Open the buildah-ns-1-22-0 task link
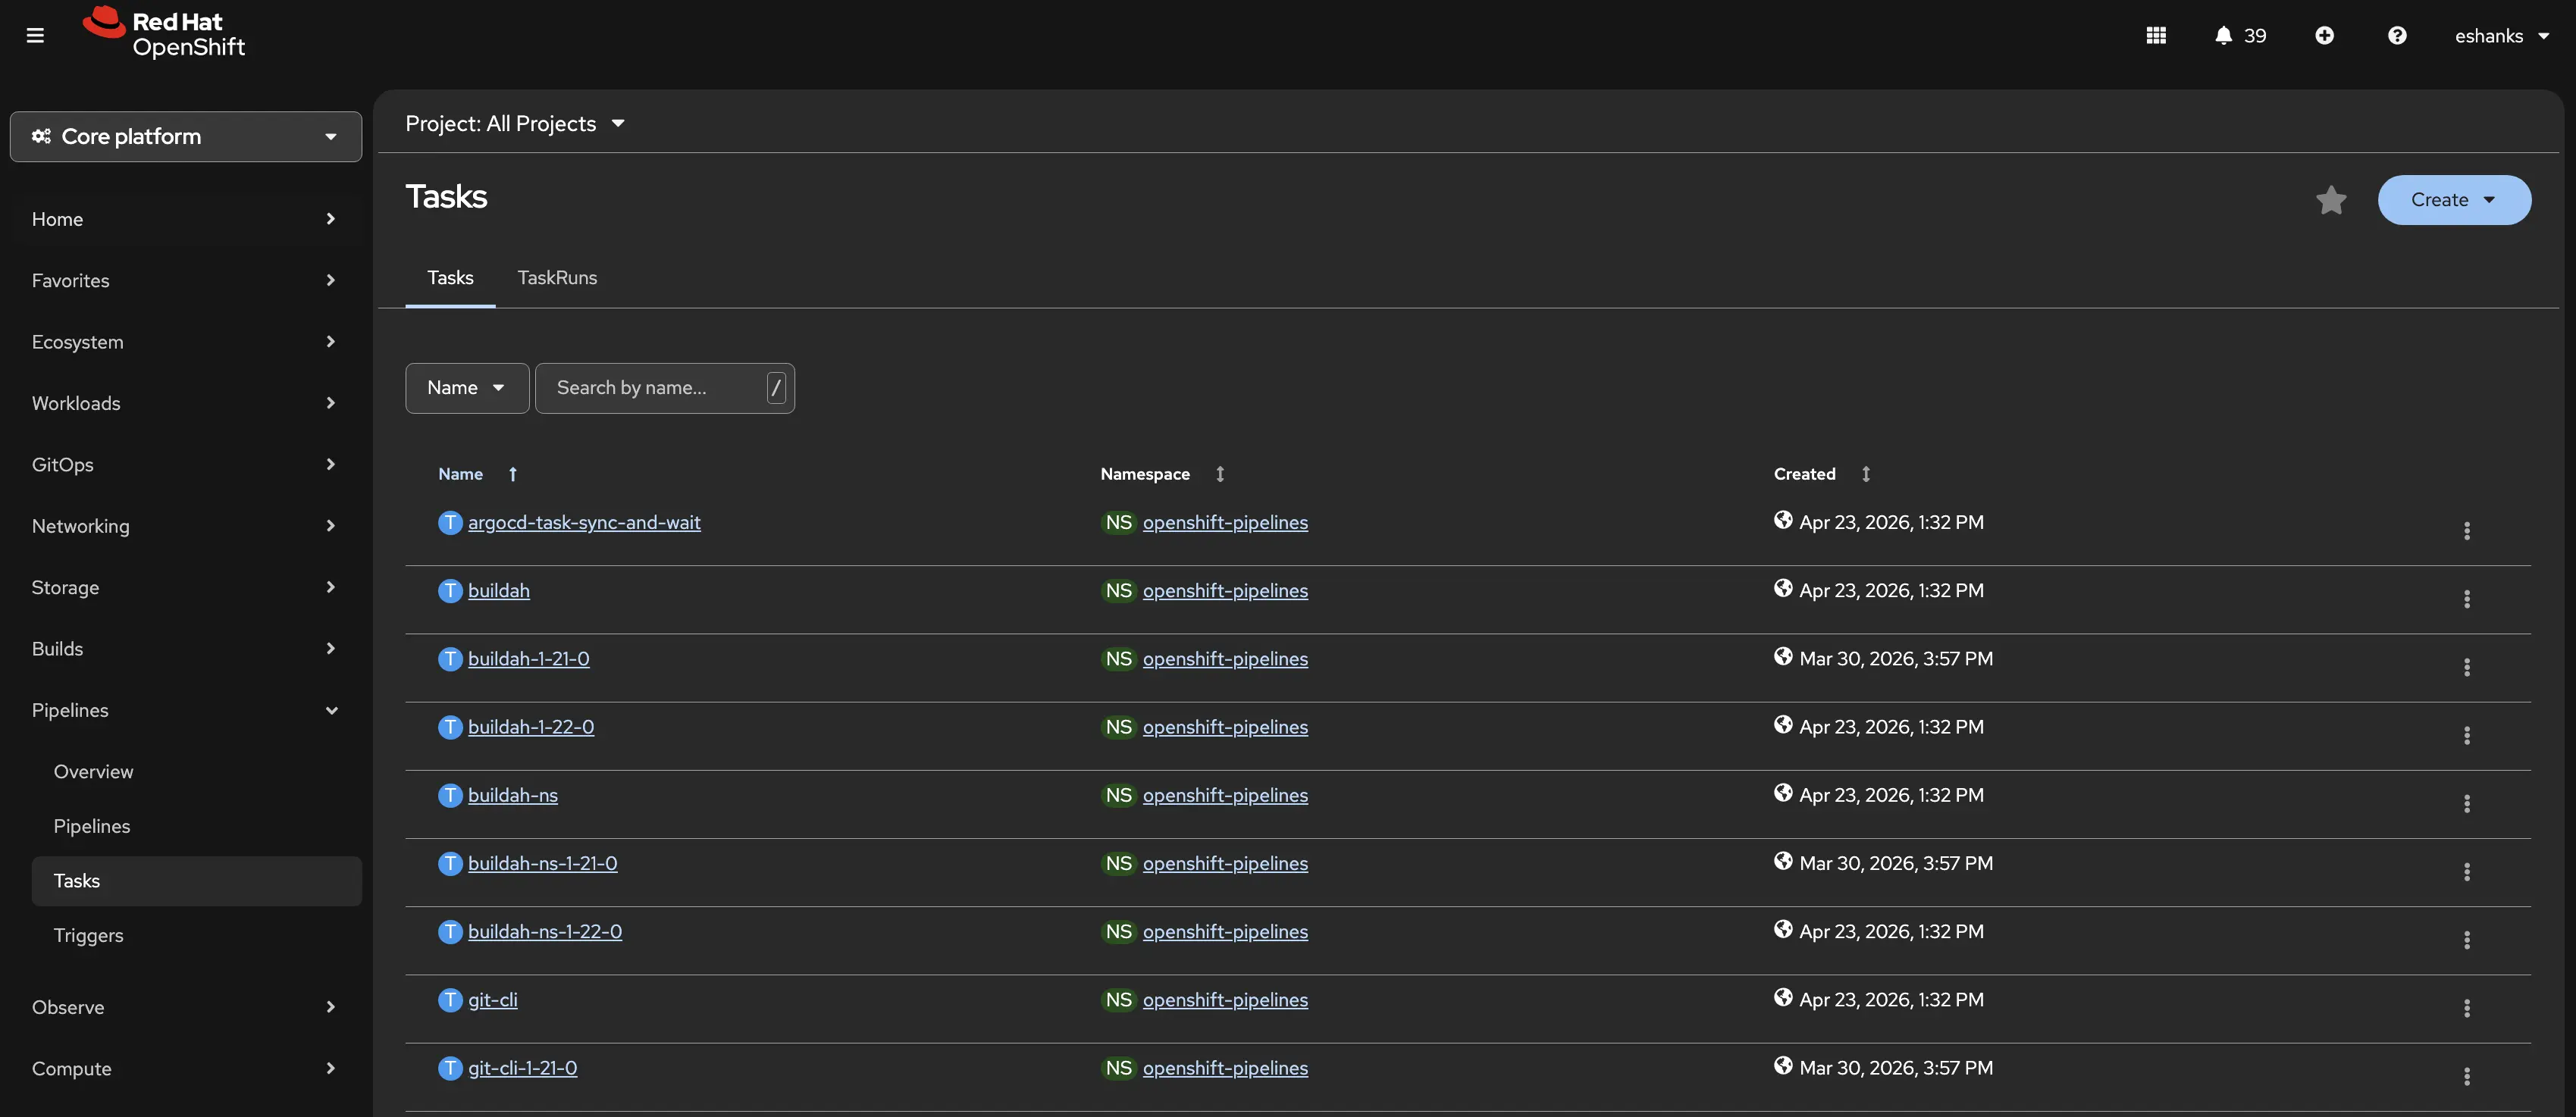2576x1117 pixels. pos(545,932)
